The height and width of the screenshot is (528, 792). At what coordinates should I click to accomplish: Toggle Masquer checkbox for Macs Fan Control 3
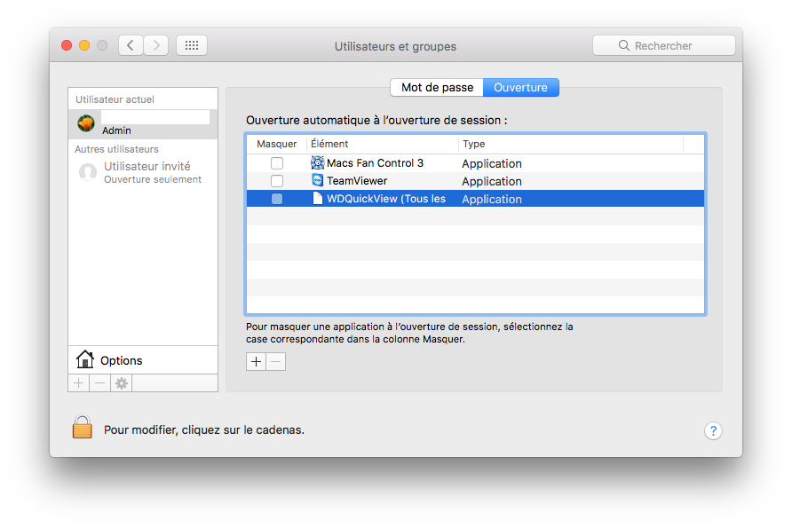pyautogui.click(x=277, y=163)
